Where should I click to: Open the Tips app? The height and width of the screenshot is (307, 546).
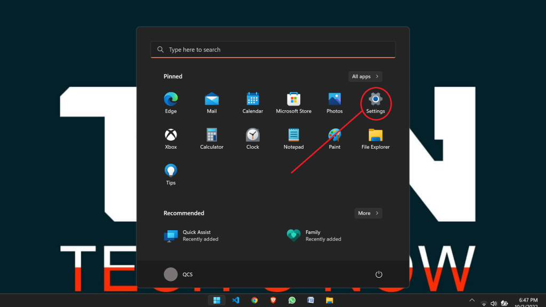point(171,174)
